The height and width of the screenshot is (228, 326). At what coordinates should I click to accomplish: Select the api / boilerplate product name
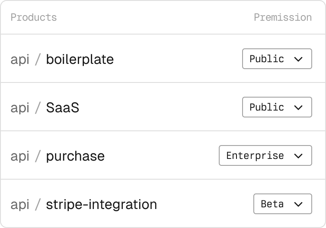pos(80,59)
